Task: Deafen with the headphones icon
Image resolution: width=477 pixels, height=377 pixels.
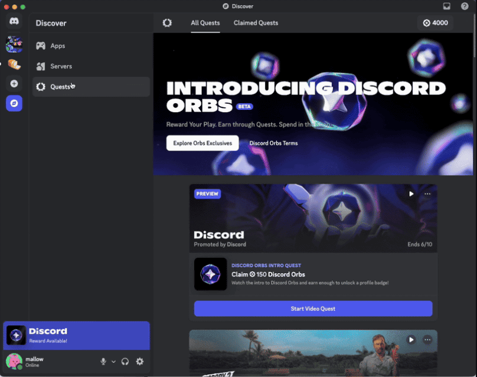Action: click(125, 362)
